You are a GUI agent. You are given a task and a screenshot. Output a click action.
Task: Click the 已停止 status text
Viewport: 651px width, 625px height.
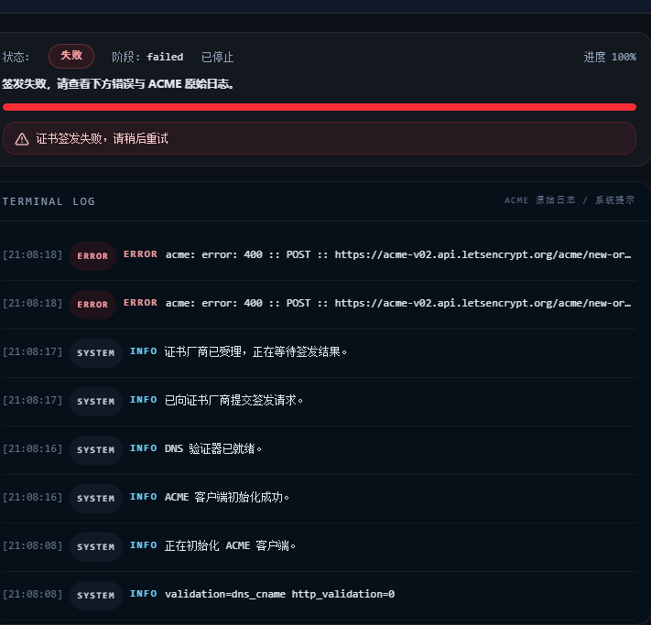tap(217, 57)
